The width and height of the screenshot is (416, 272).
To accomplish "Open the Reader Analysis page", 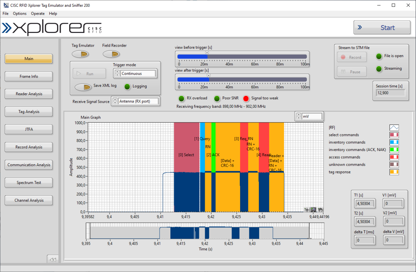I will pos(29,94).
